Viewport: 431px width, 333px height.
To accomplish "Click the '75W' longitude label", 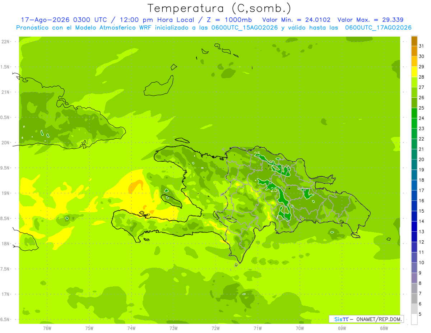I will [x=89, y=328].
